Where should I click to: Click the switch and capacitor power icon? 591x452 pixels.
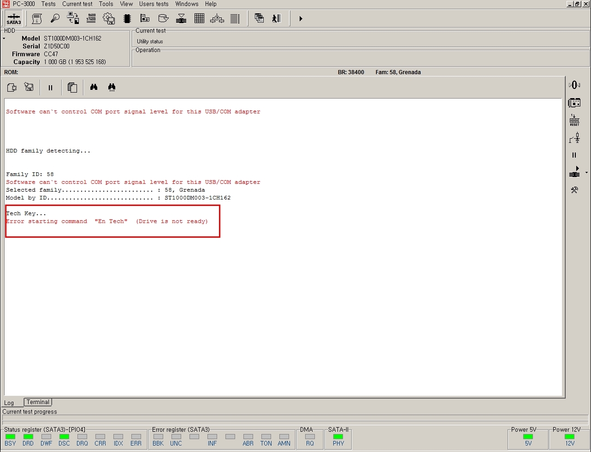click(x=574, y=138)
